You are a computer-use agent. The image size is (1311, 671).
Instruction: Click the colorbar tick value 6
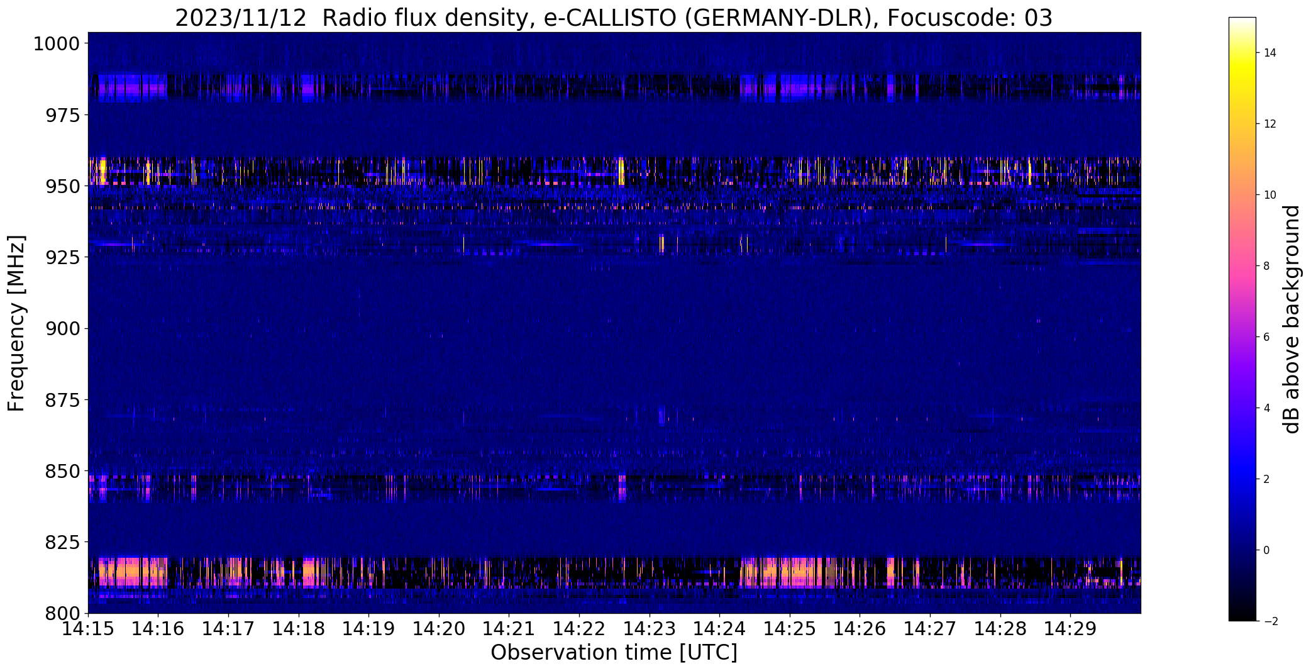(x=1266, y=337)
